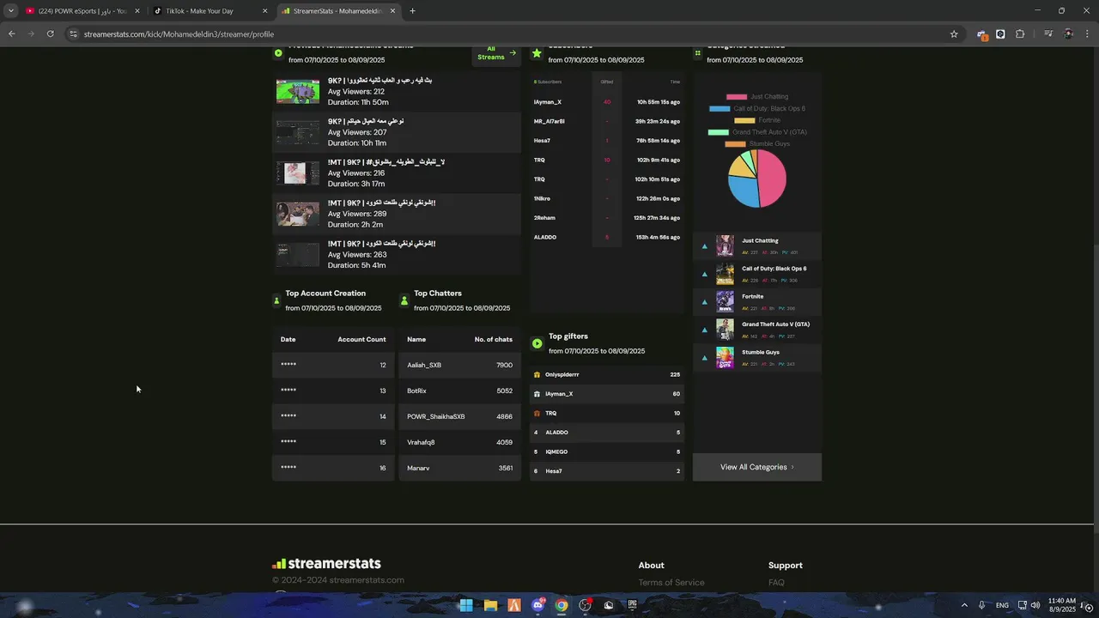Click the gift icon beside iAyman_X in Top gifters
Image resolution: width=1099 pixels, height=618 pixels.
pyautogui.click(x=537, y=394)
